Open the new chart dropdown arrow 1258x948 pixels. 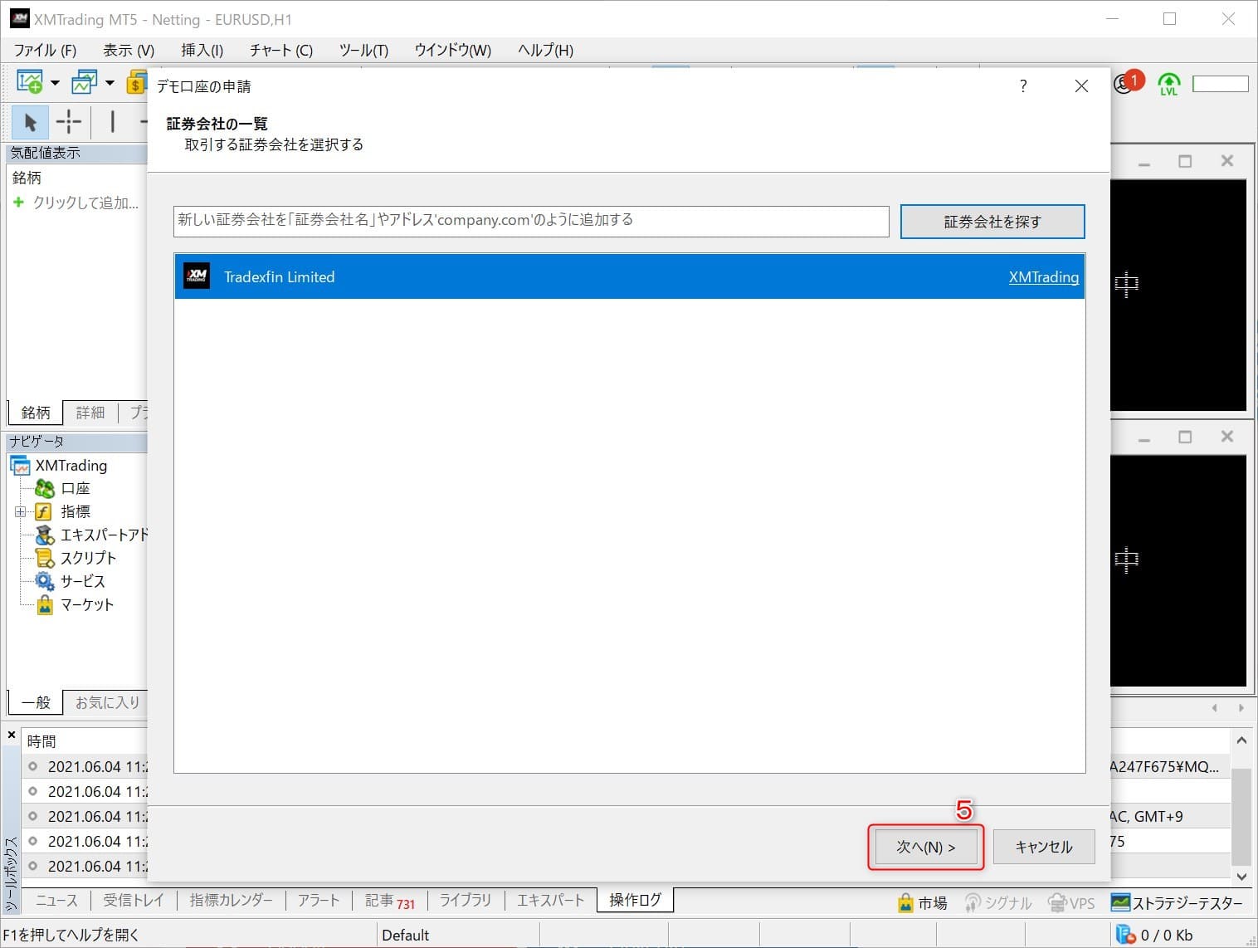click(x=55, y=82)
